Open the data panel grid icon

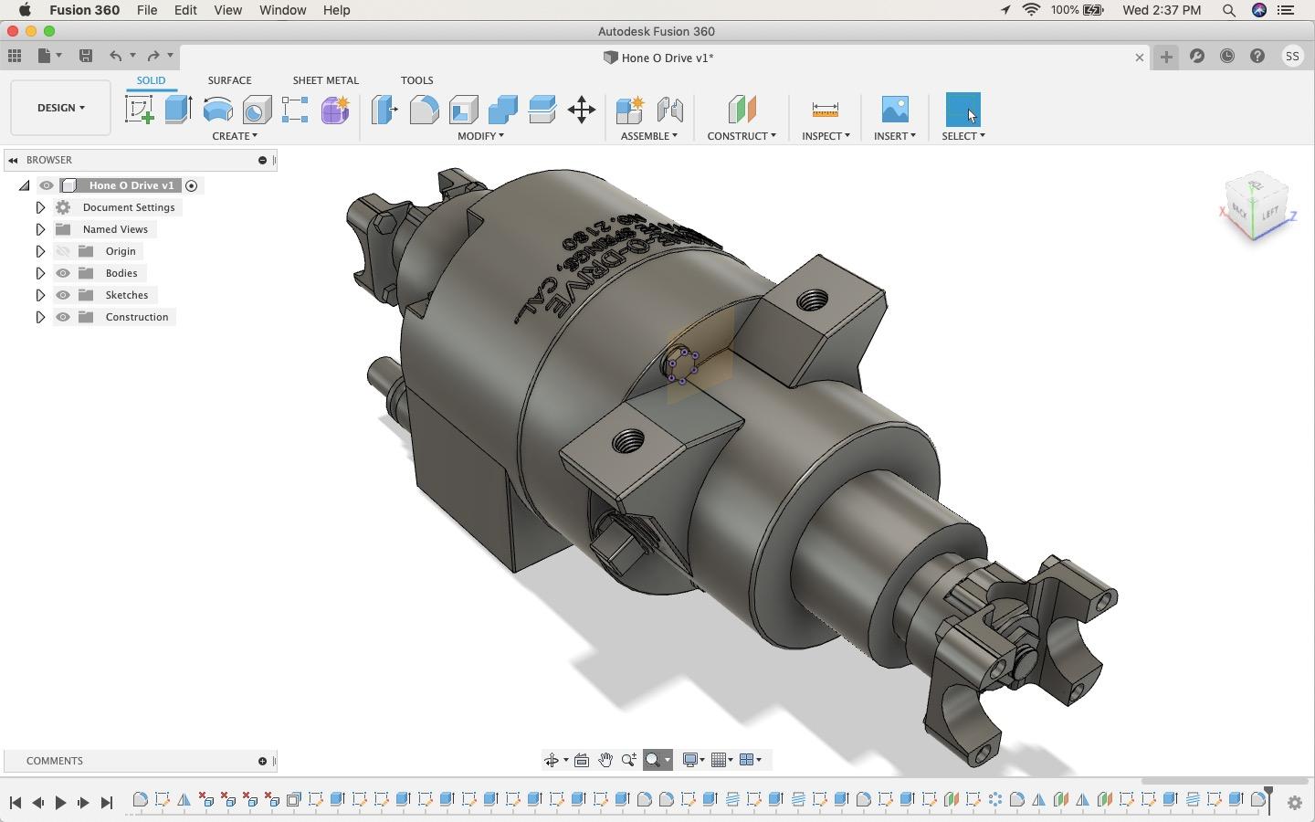click(15, 57)
